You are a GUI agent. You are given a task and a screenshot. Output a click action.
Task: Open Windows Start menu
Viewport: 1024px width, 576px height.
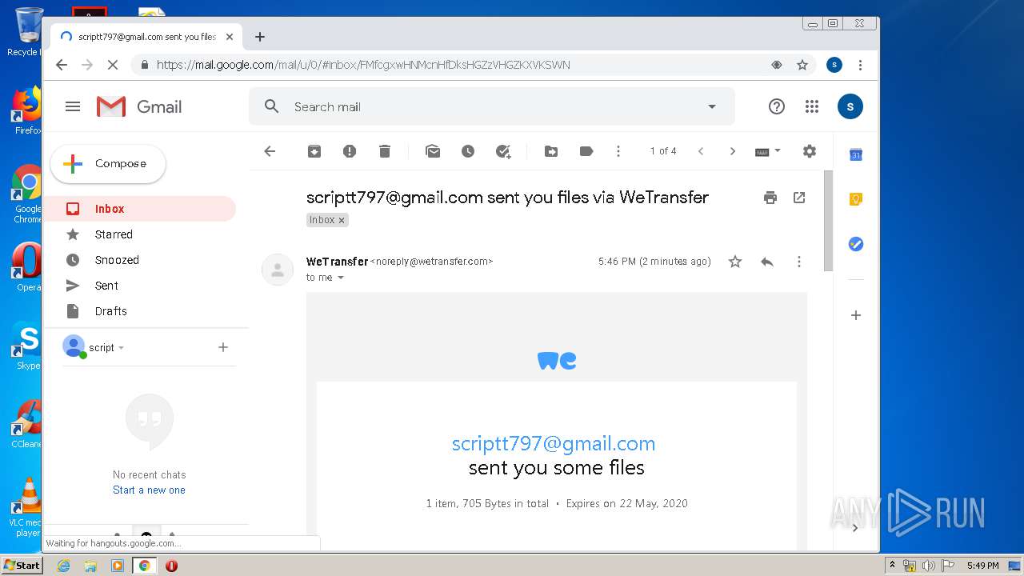click(22, 566)
